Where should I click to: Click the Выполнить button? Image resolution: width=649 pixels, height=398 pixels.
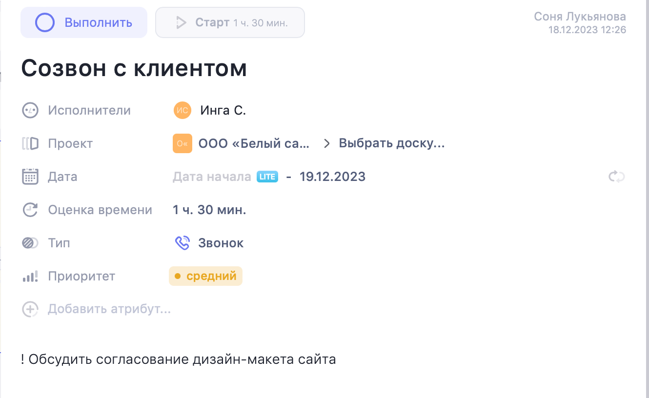click(83, 22)
